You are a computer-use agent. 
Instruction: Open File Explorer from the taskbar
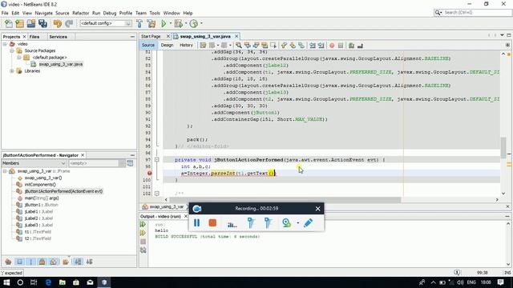63,282
